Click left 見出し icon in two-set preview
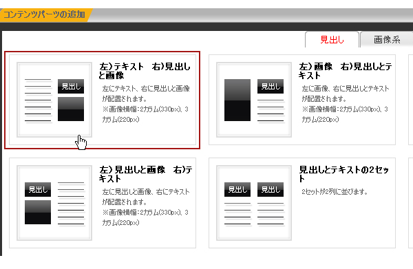 (x=237, y=189)
